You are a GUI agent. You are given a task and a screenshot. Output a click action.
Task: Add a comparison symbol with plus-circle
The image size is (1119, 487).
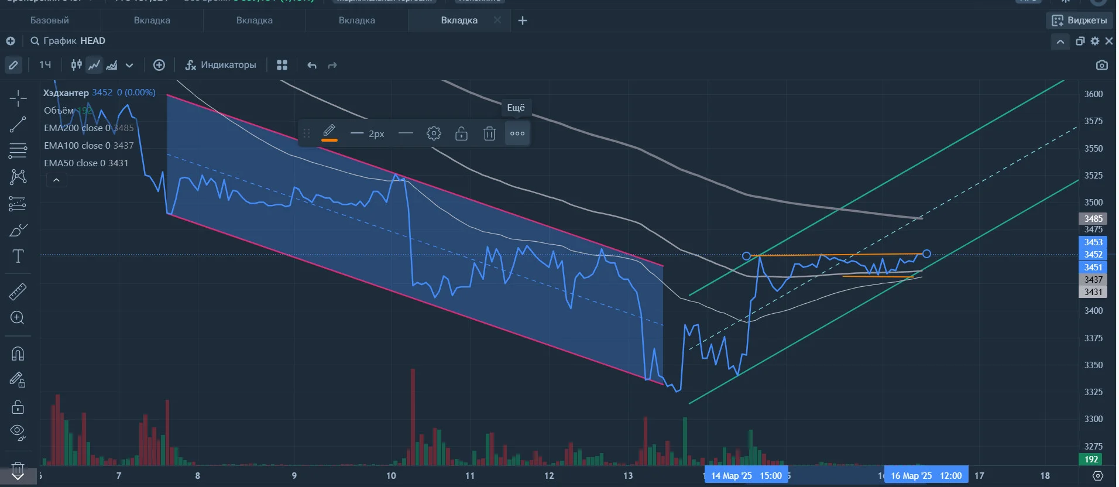[x=159, y=65]
